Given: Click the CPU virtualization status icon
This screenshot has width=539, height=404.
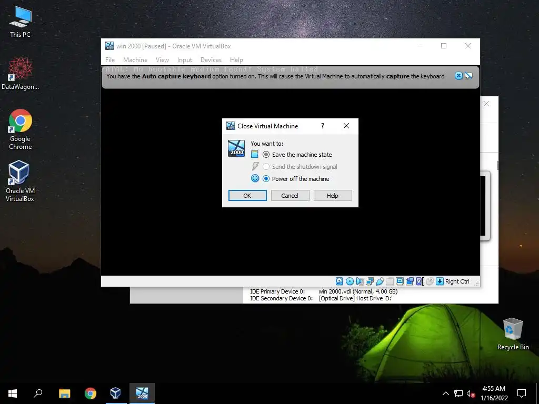Looking at the screenshot, I should [420, 281].
